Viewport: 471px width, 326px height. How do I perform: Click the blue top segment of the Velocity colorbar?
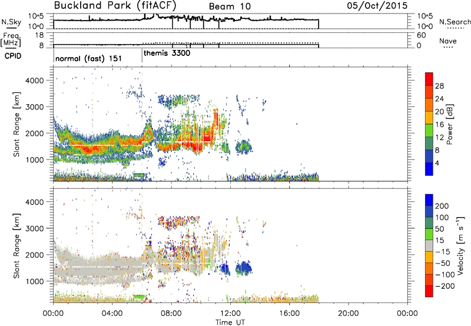[429, 200]
